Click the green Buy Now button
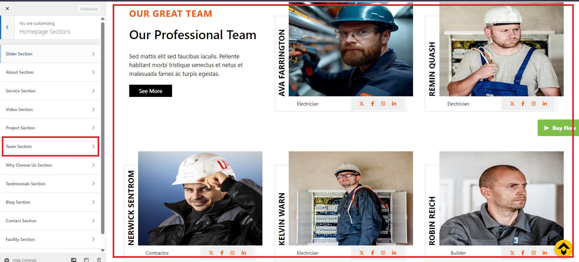 (558, 128)
